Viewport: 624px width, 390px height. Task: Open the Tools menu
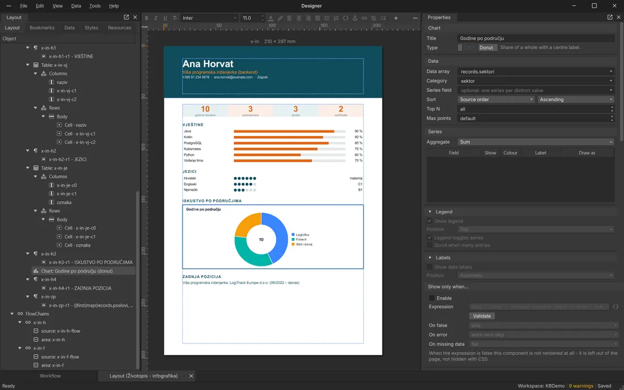point(95,6)
